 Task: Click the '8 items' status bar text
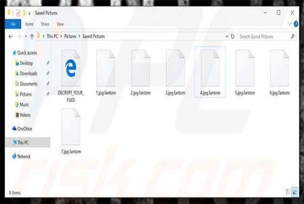click(15, 193)
